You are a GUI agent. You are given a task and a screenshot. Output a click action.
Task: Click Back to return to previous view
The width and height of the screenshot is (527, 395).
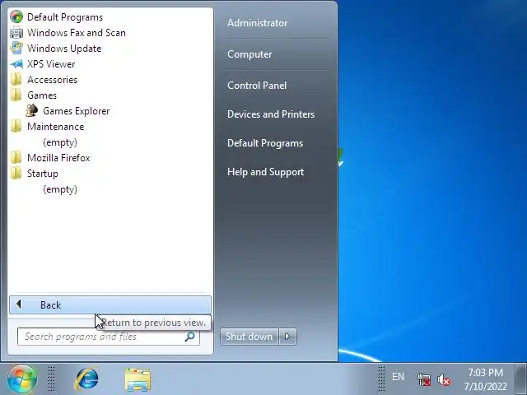pyautogui.click(x=110, y=305)
